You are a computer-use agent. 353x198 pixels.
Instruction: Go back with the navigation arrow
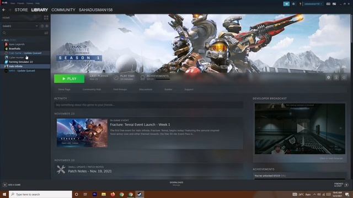[4, 10]
